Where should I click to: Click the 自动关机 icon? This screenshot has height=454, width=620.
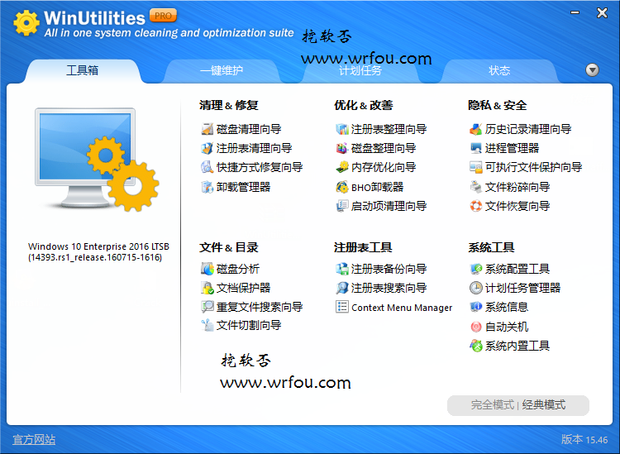[475, 327]
